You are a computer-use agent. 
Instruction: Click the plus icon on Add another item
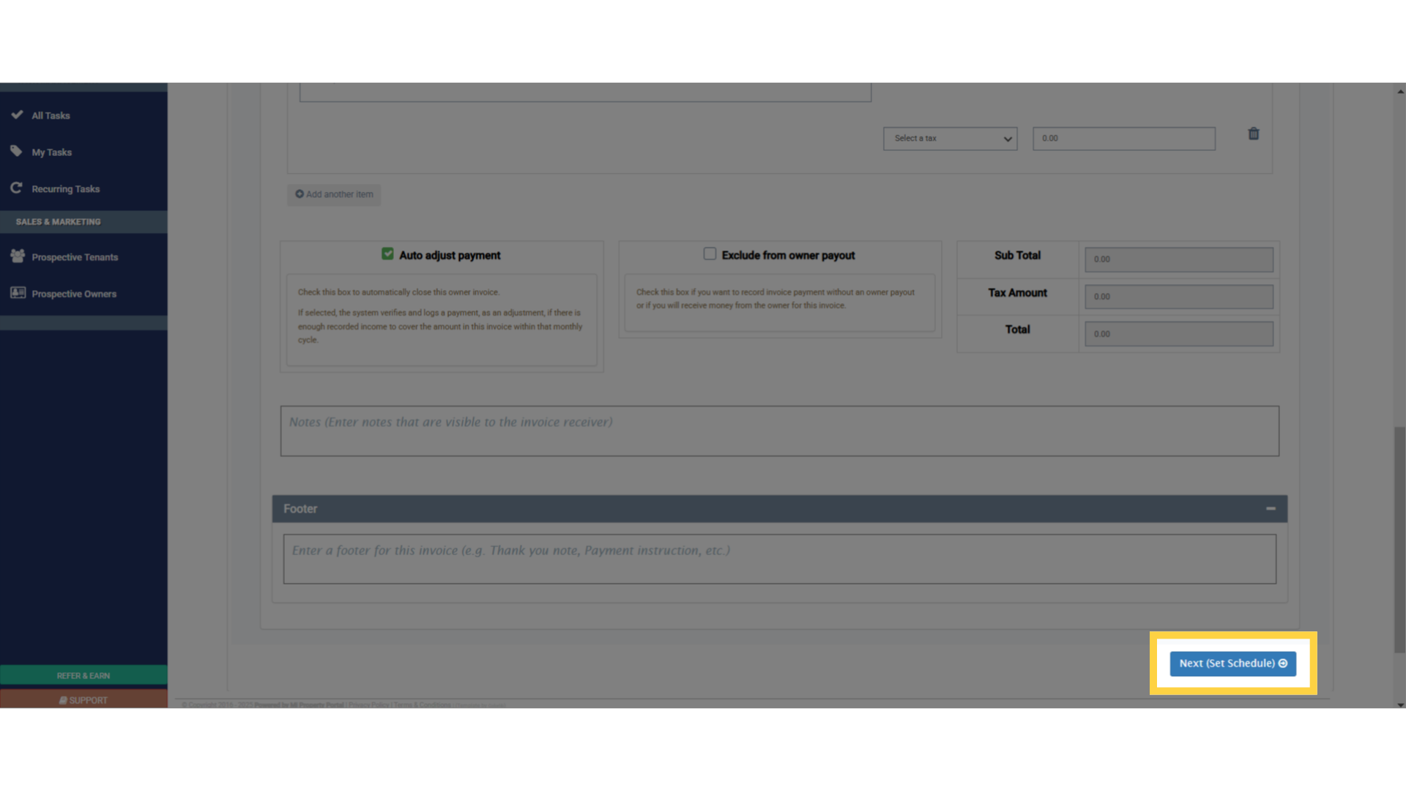(x=300, y=194)
